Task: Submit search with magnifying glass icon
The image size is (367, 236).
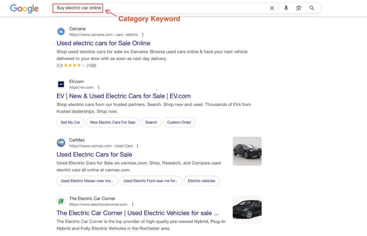Action: point(312,8)
